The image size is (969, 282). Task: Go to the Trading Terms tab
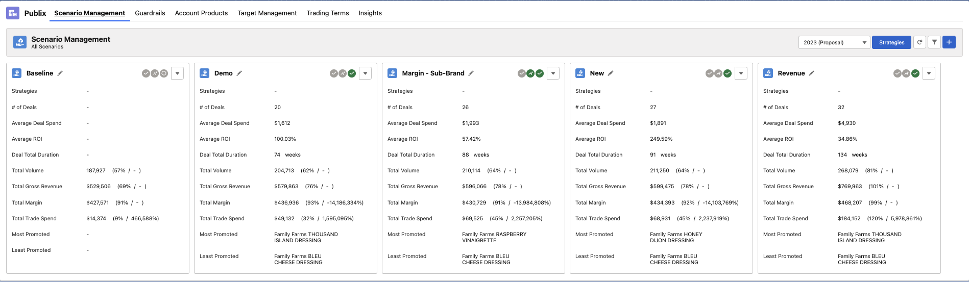point(328,13)
